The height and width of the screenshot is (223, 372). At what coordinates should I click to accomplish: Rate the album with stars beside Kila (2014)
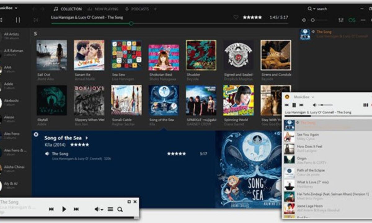[x=80, y=145]
